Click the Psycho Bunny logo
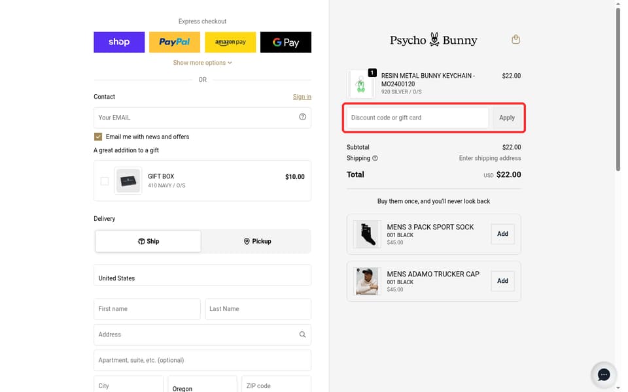Image resolution: width=628 pixels, height=392 pixels. 434,40
